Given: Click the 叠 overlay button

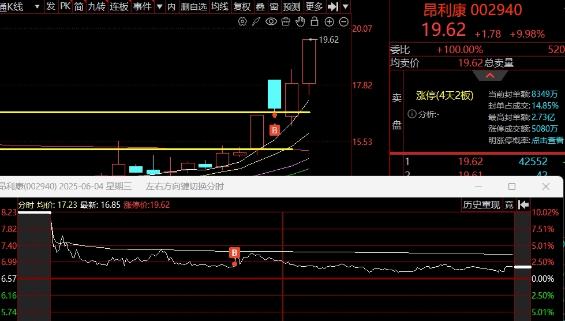Looking at the screenshot, I should tap(260, 6).
